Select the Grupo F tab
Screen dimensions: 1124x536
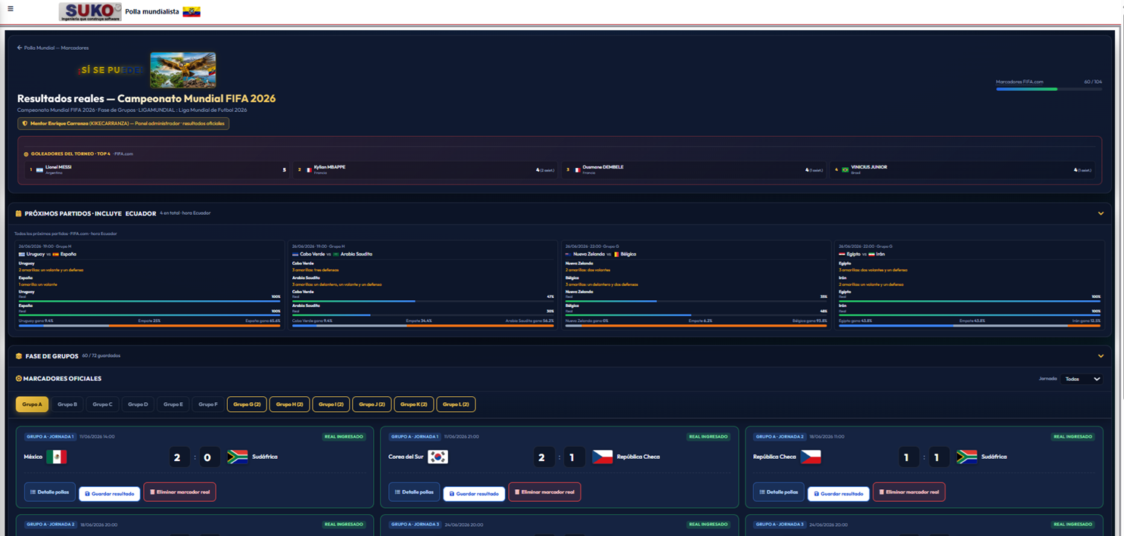(208, 404)
